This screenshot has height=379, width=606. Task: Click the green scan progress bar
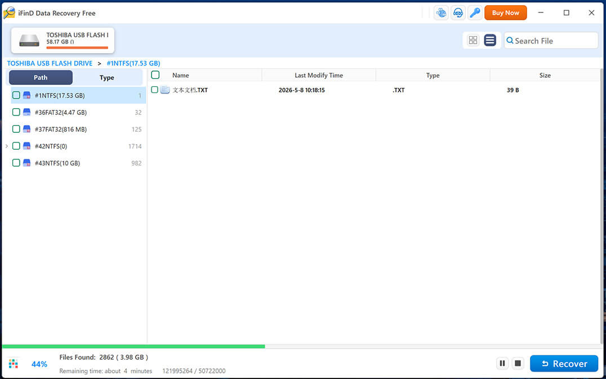133,346
